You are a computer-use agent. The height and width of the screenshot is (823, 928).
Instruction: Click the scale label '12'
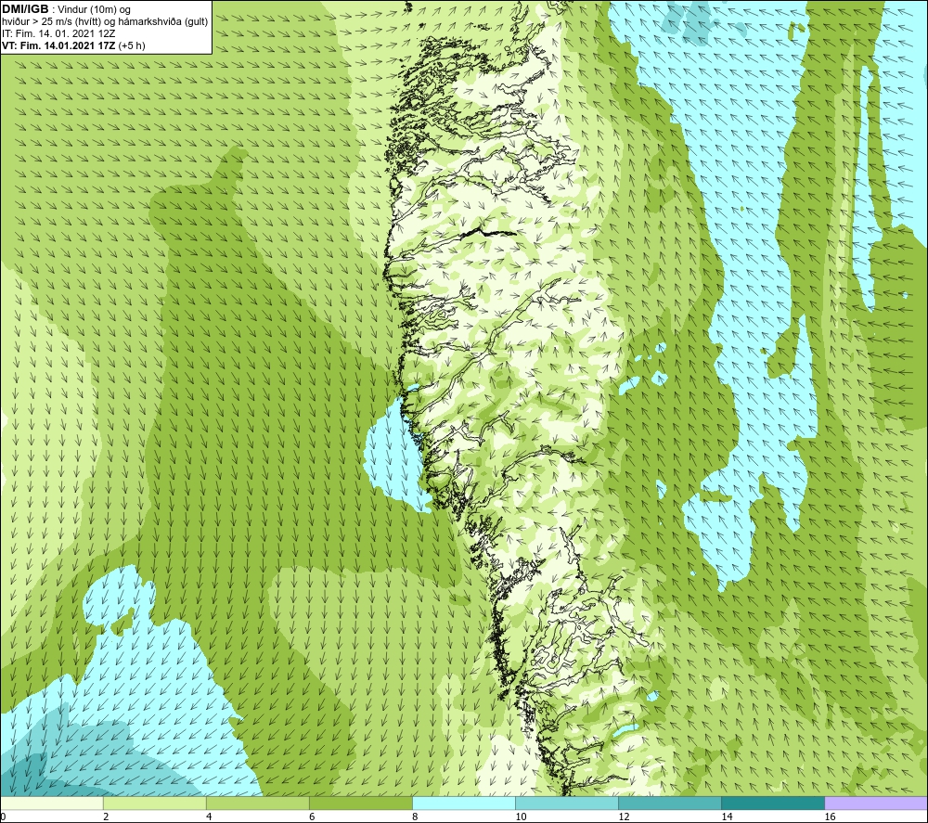click(624, 817)
